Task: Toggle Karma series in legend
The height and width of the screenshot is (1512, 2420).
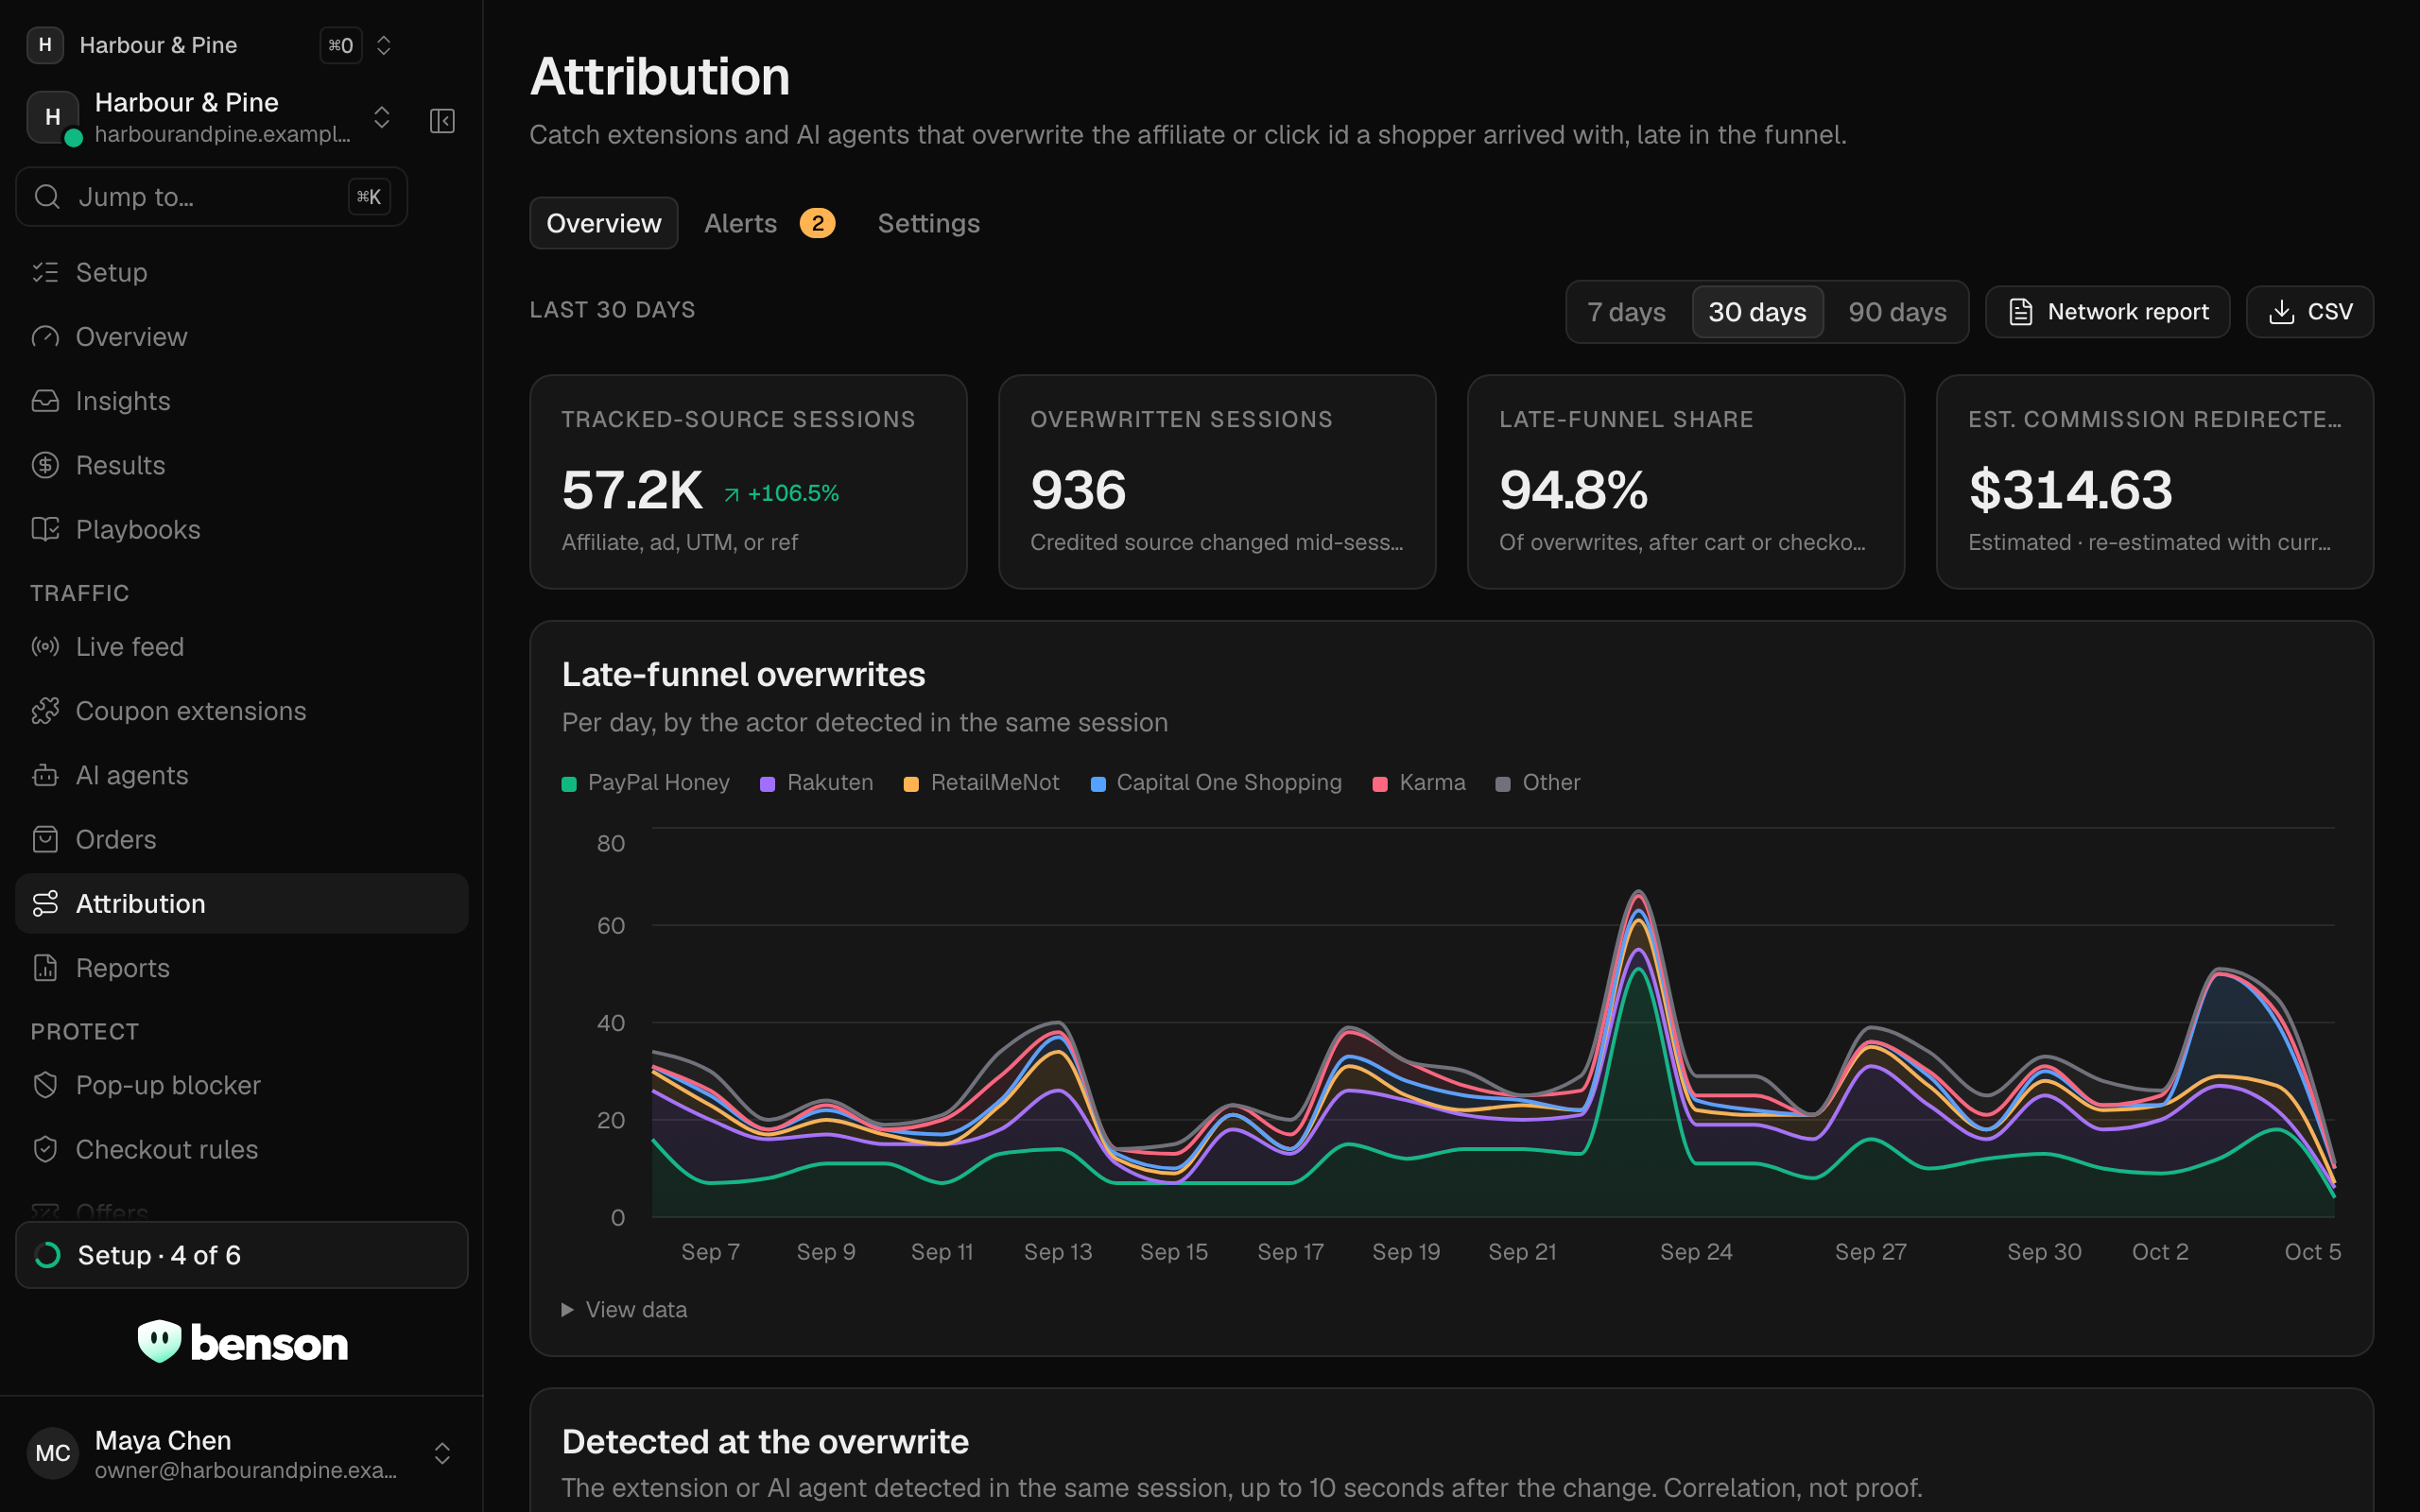Action: coord(1419,783)
